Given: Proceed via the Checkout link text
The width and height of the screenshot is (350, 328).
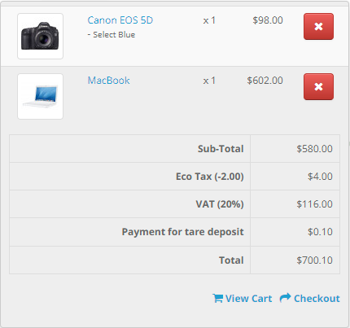Looking at the screenshot, I should coord(317,299).
